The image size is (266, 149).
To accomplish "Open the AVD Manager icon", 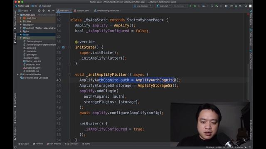I will (236, 6).
